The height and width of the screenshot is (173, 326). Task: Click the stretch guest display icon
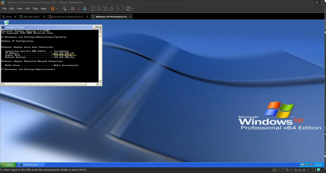coord(128,9)
